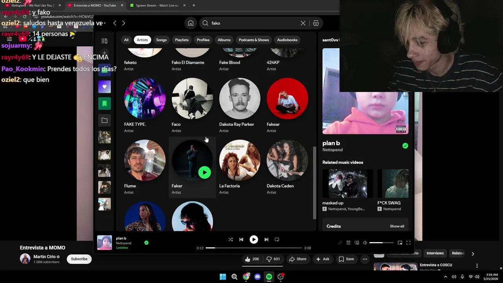Viewport: 503px width, 283px height.
Task: Open the queue icon in the player bar
Action: coord(348,243)
